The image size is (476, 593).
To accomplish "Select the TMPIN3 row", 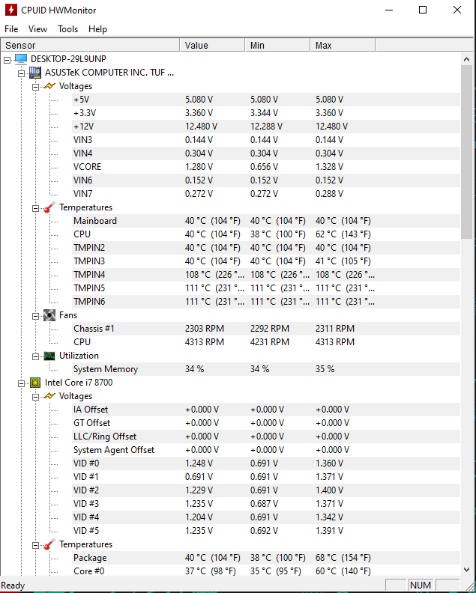I will point(266,261).
